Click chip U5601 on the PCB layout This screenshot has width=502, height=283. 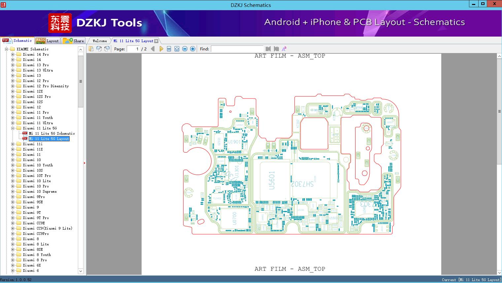click(272, 180)
